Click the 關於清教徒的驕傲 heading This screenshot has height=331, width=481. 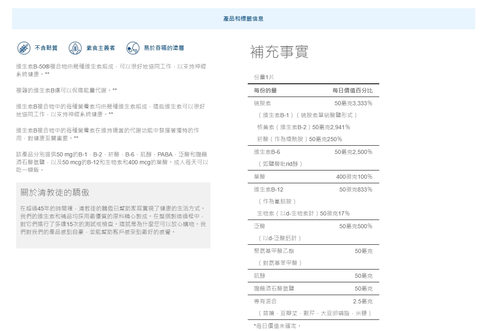pyautogui.click(x=55, y=193)
